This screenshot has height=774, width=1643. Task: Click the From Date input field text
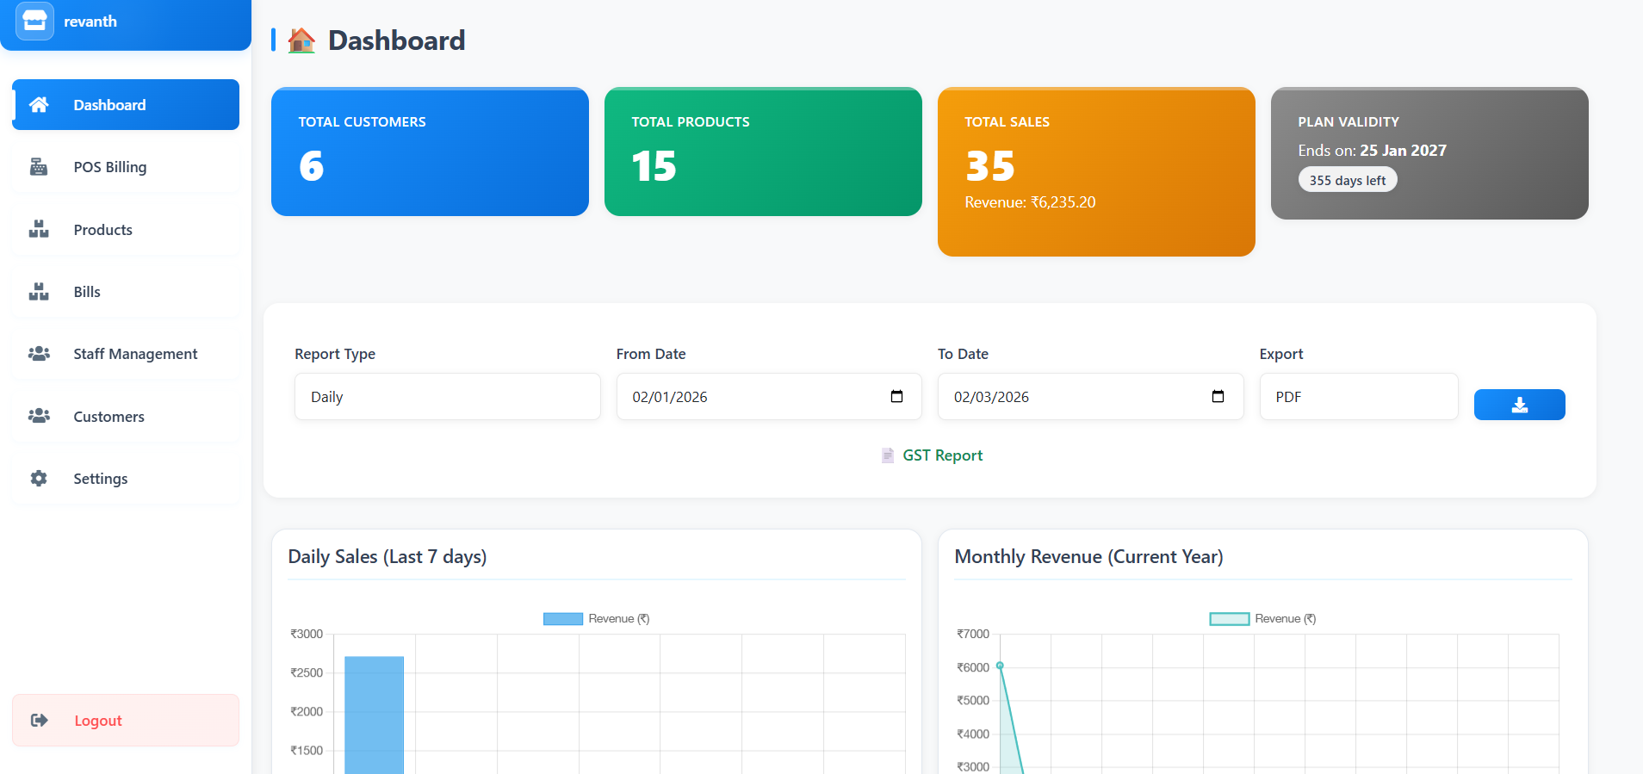(x=670, y=397)
